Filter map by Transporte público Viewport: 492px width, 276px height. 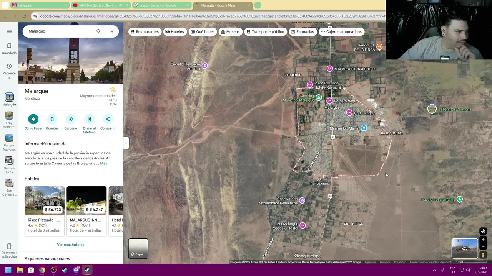pos(265,32)
